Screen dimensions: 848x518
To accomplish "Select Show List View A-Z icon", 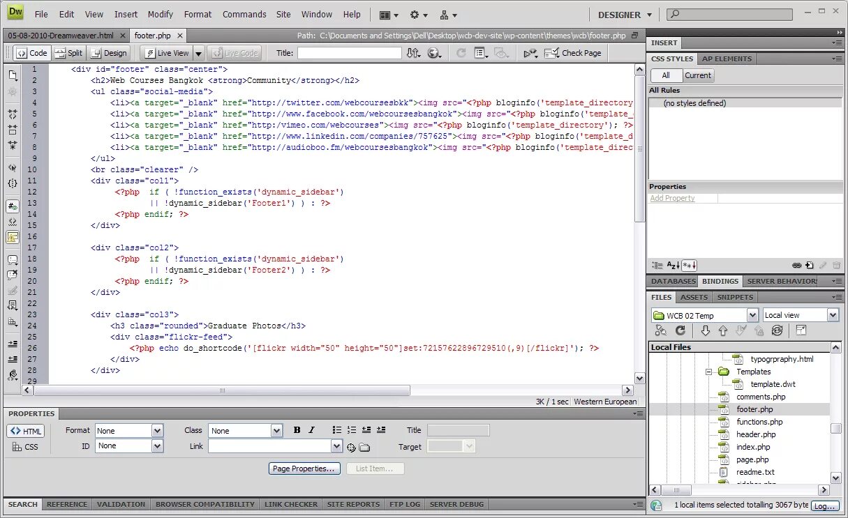I will (x=673, y=266).
